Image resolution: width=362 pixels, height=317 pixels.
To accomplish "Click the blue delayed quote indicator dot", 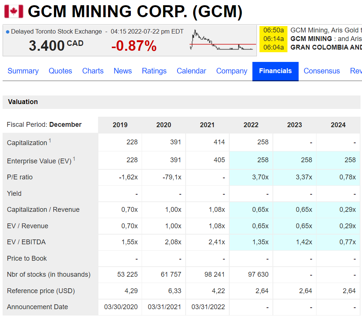I will [x=8, y=32].
